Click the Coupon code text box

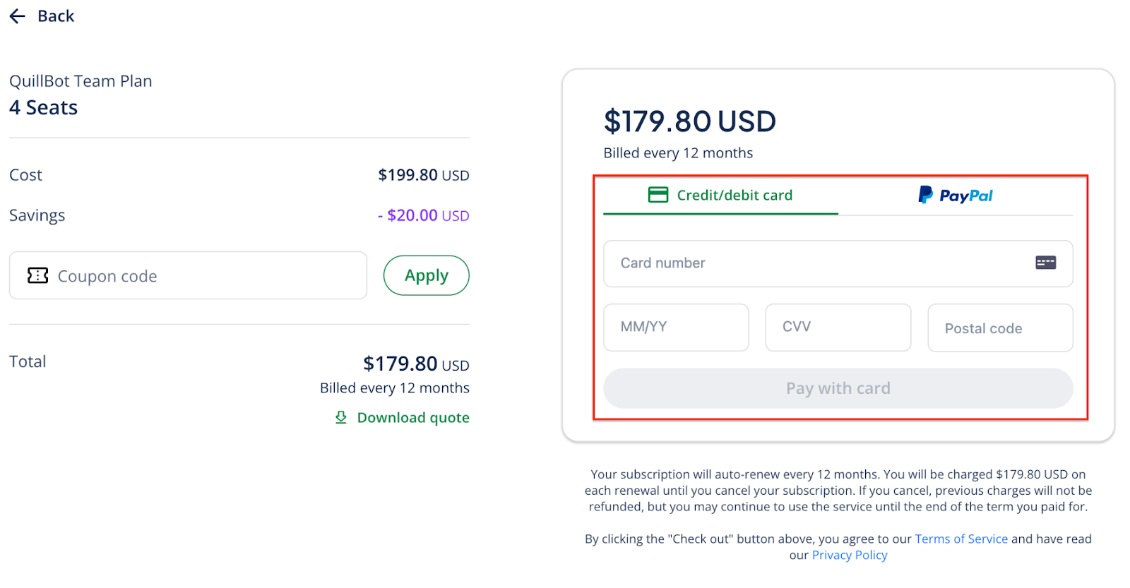pos(205,276)
